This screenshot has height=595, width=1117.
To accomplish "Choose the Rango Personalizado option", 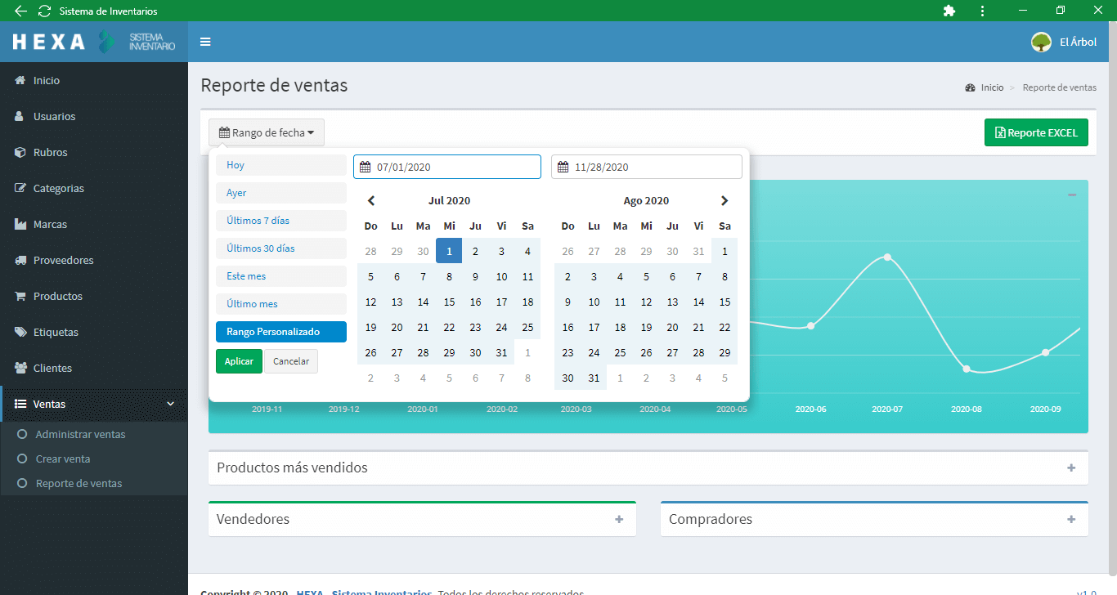I will [280, 332].
